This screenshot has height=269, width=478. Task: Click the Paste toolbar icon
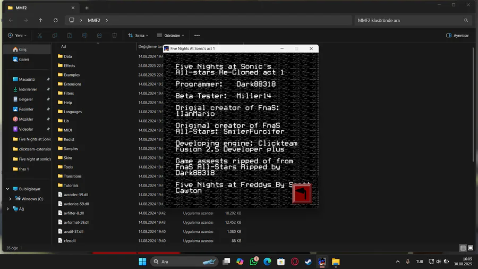click(70, 36)
